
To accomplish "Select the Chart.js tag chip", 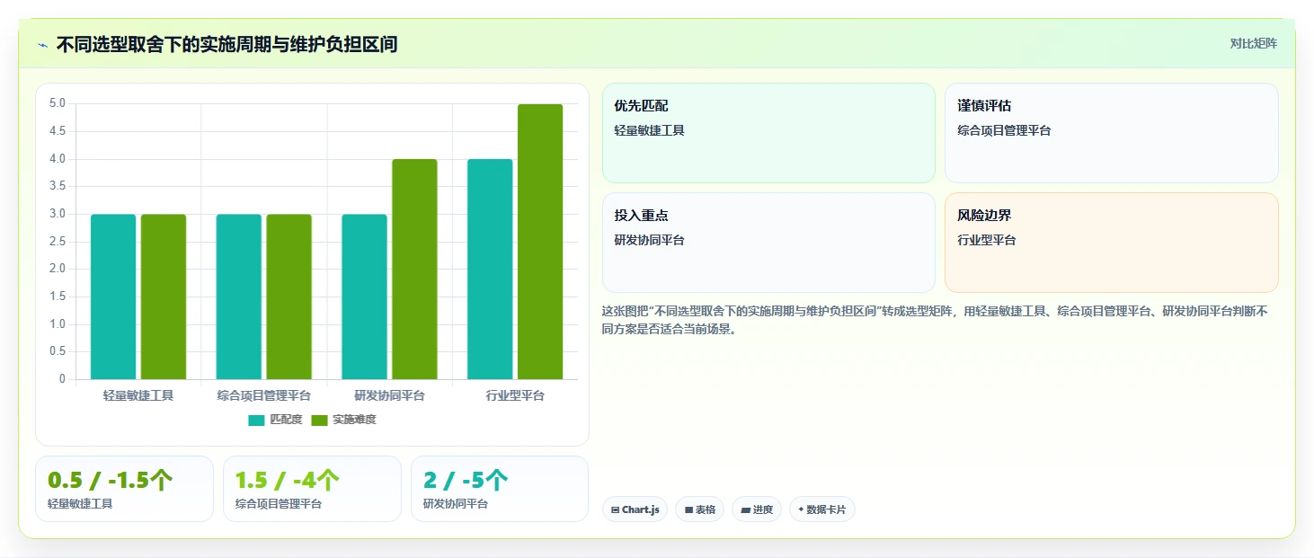I will (635, 509).
